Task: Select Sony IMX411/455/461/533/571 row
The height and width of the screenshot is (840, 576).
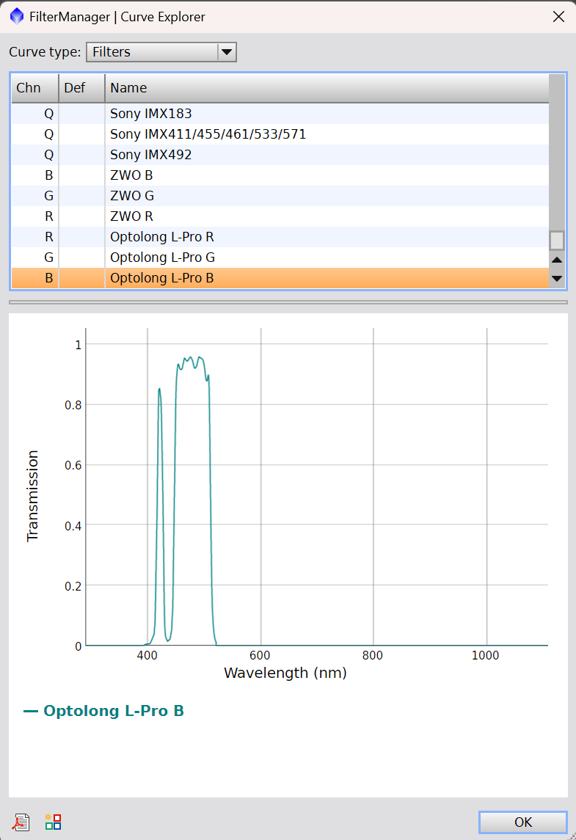Action: click(x=280, y=134)
